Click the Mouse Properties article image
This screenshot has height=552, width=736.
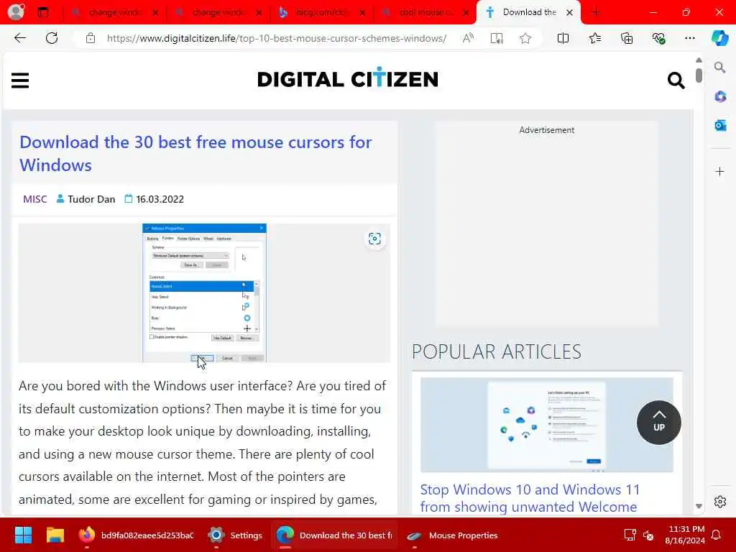pyautogui.click(x=204, y=293)
